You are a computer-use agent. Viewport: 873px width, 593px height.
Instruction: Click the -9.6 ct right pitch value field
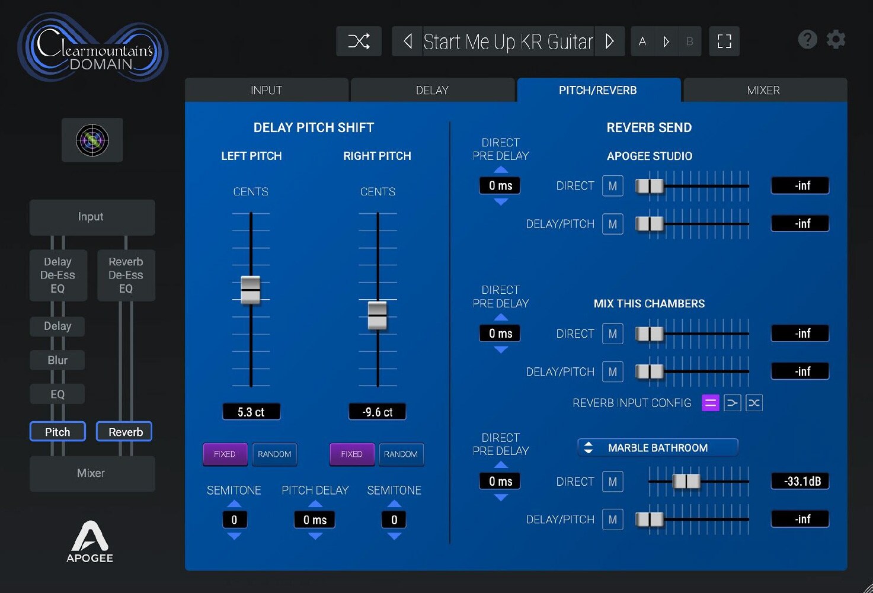(378, 412)
